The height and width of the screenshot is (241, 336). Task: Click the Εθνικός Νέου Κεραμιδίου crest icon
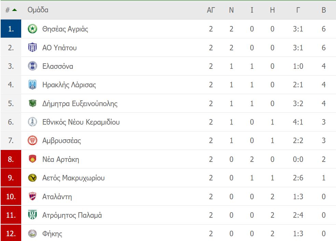point(32,122)
